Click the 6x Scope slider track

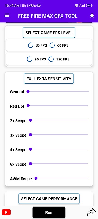click(x=59, y=163)
